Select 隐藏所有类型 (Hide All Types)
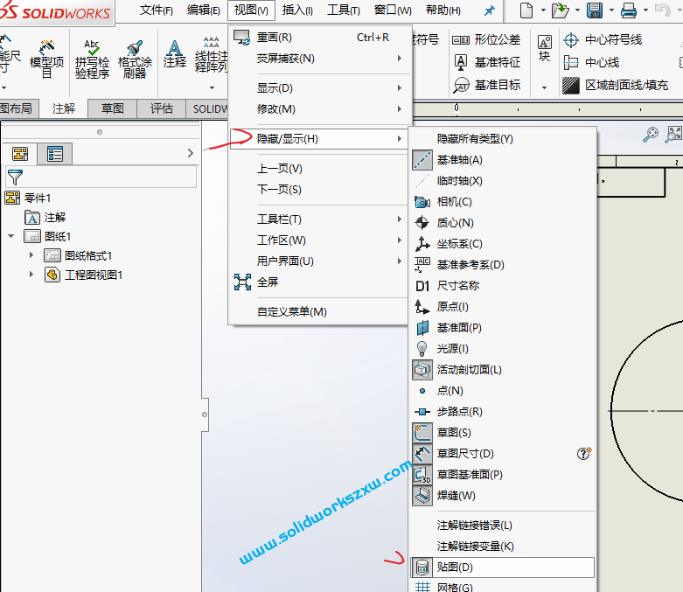The image size is (683, 592). coord(475,139)
